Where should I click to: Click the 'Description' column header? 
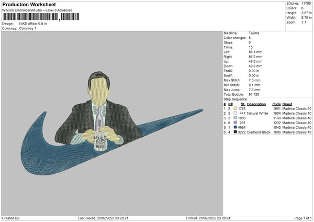point(256,104)
